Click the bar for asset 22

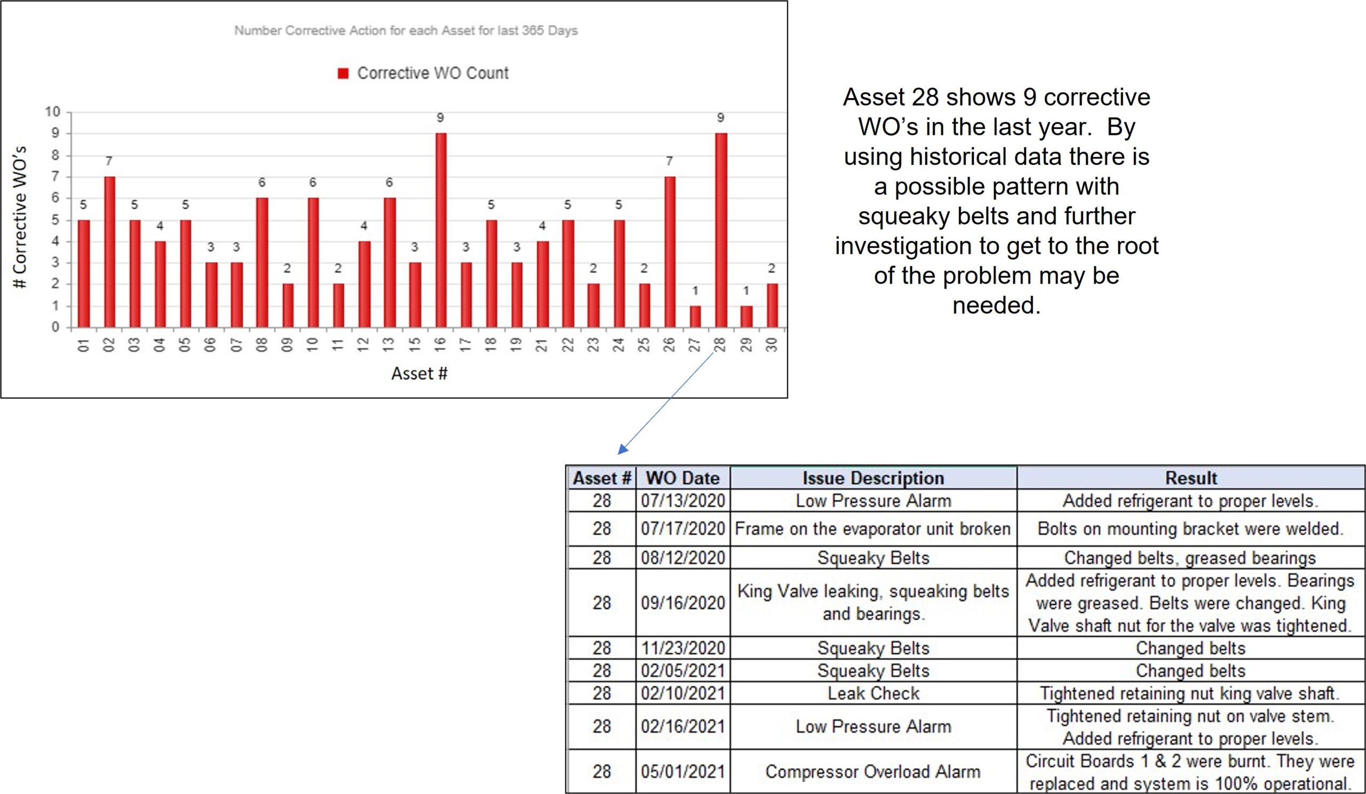[568, 274]
